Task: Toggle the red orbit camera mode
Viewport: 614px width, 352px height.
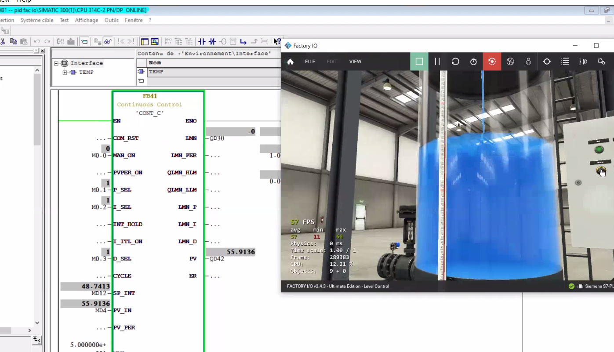Action: click(492, 62)
